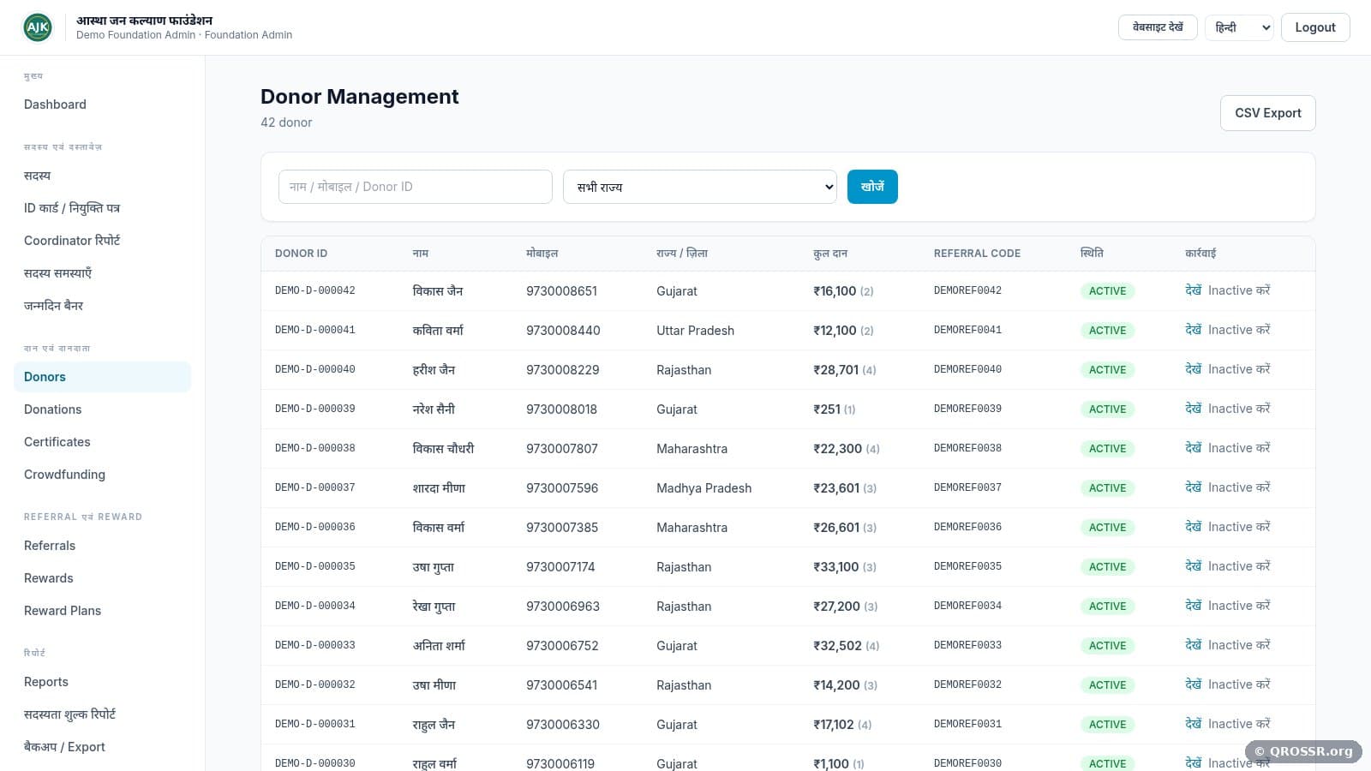Click Inactive करें for हरीश जैन
This screenshot has width=1371, height=771.
coord(1239,369)
